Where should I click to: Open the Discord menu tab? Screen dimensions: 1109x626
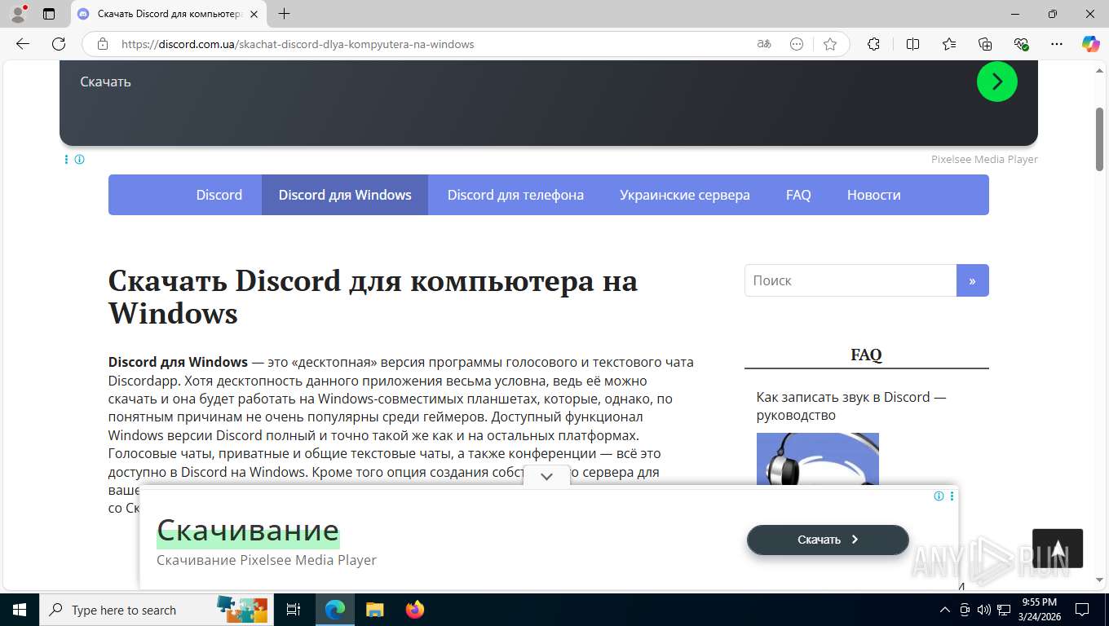219,195
